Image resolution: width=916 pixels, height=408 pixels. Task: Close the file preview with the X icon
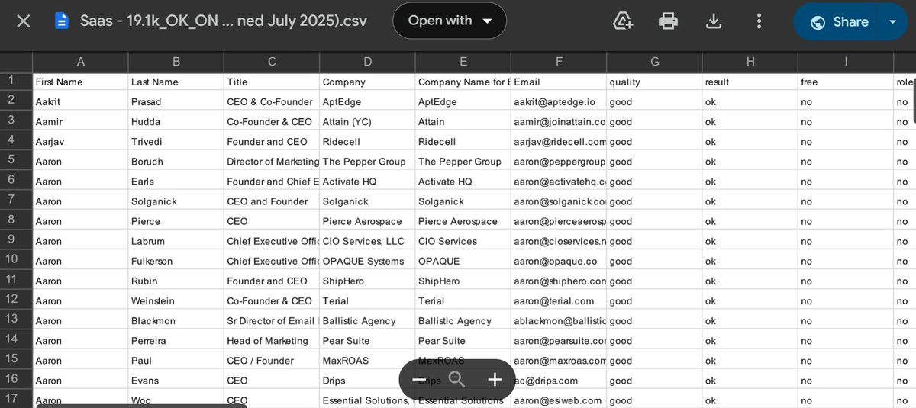[x=24, y=21]
